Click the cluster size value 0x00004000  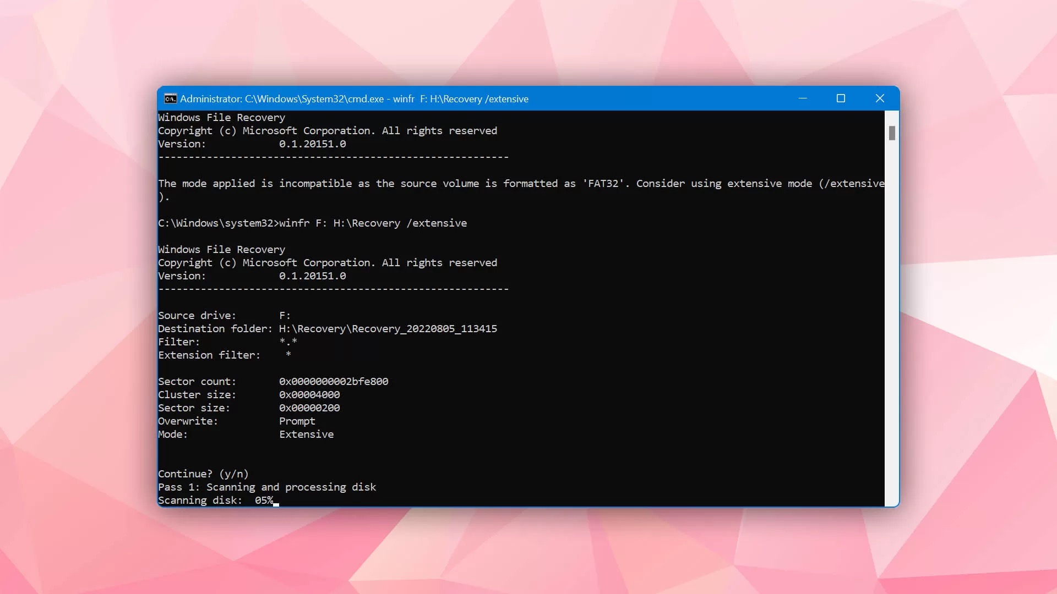tap(309, 394)
